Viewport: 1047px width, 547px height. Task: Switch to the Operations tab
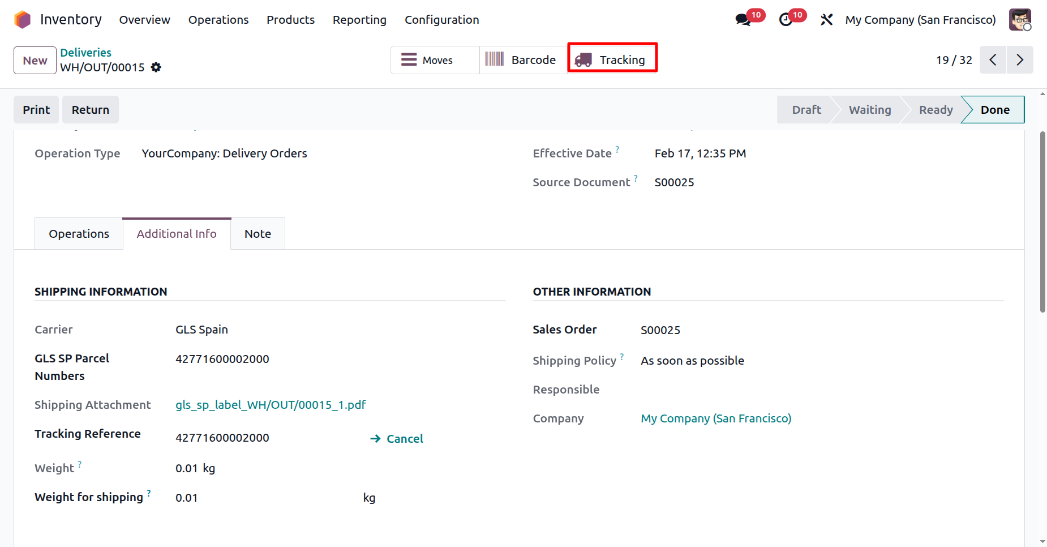point(79,234)
